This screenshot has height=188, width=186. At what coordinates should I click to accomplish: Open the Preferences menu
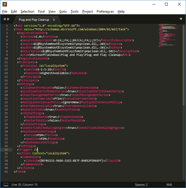coord(105,12)
